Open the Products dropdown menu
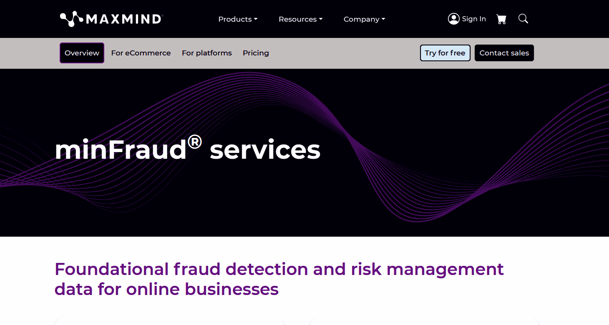This screenshot has width=609, height=325. point(235,19)
